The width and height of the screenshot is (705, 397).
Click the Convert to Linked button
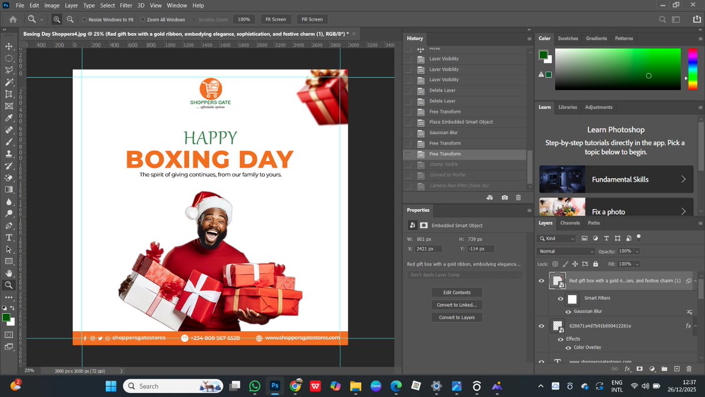(457, 305)
